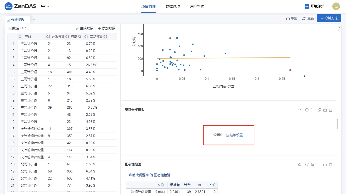Add a new tab with plus

point(34,20)
